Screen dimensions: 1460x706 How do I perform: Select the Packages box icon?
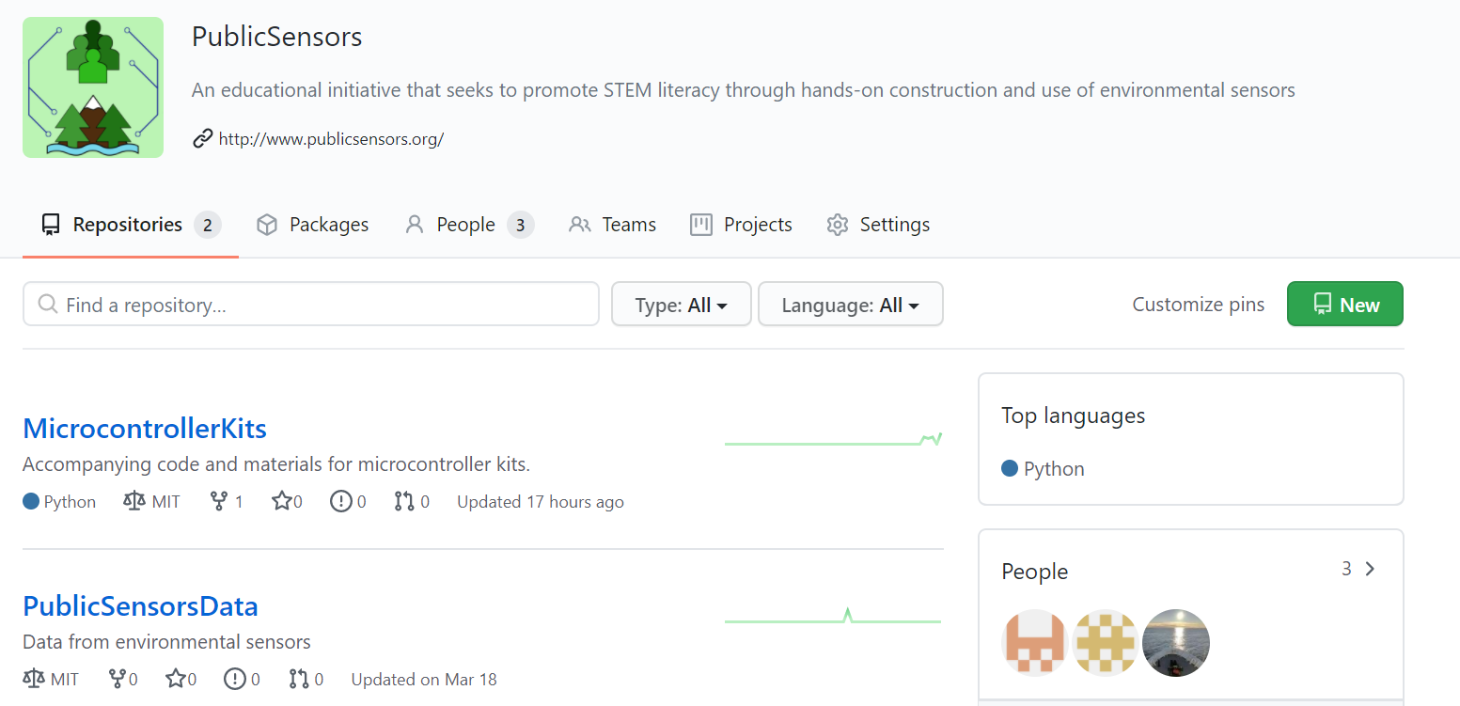tap(267, 224)
